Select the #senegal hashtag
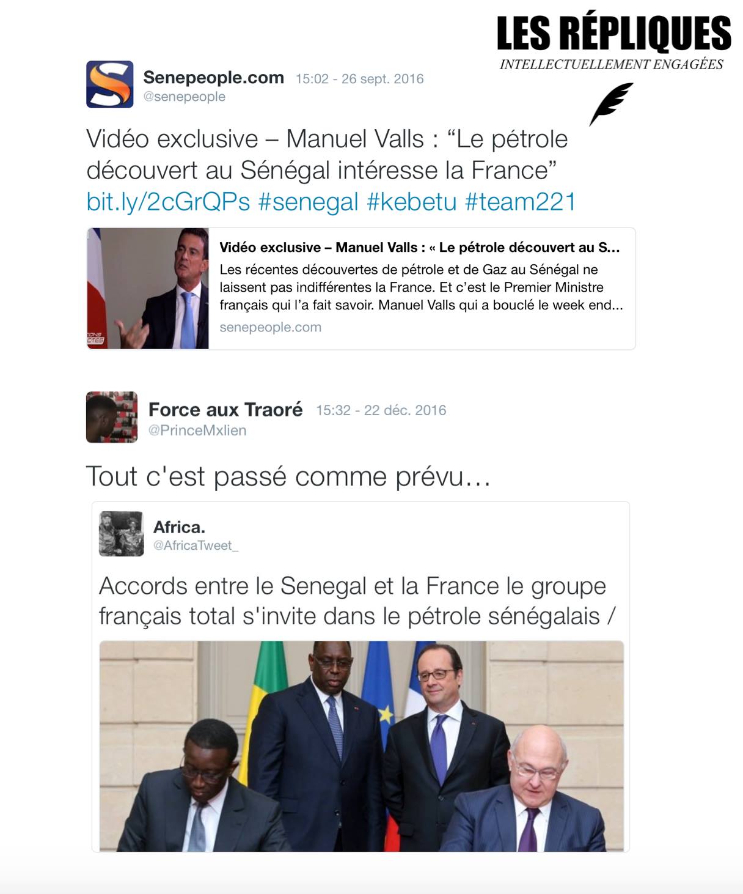Viewport: 743px width, 894px height. click(x=309, y=202)
